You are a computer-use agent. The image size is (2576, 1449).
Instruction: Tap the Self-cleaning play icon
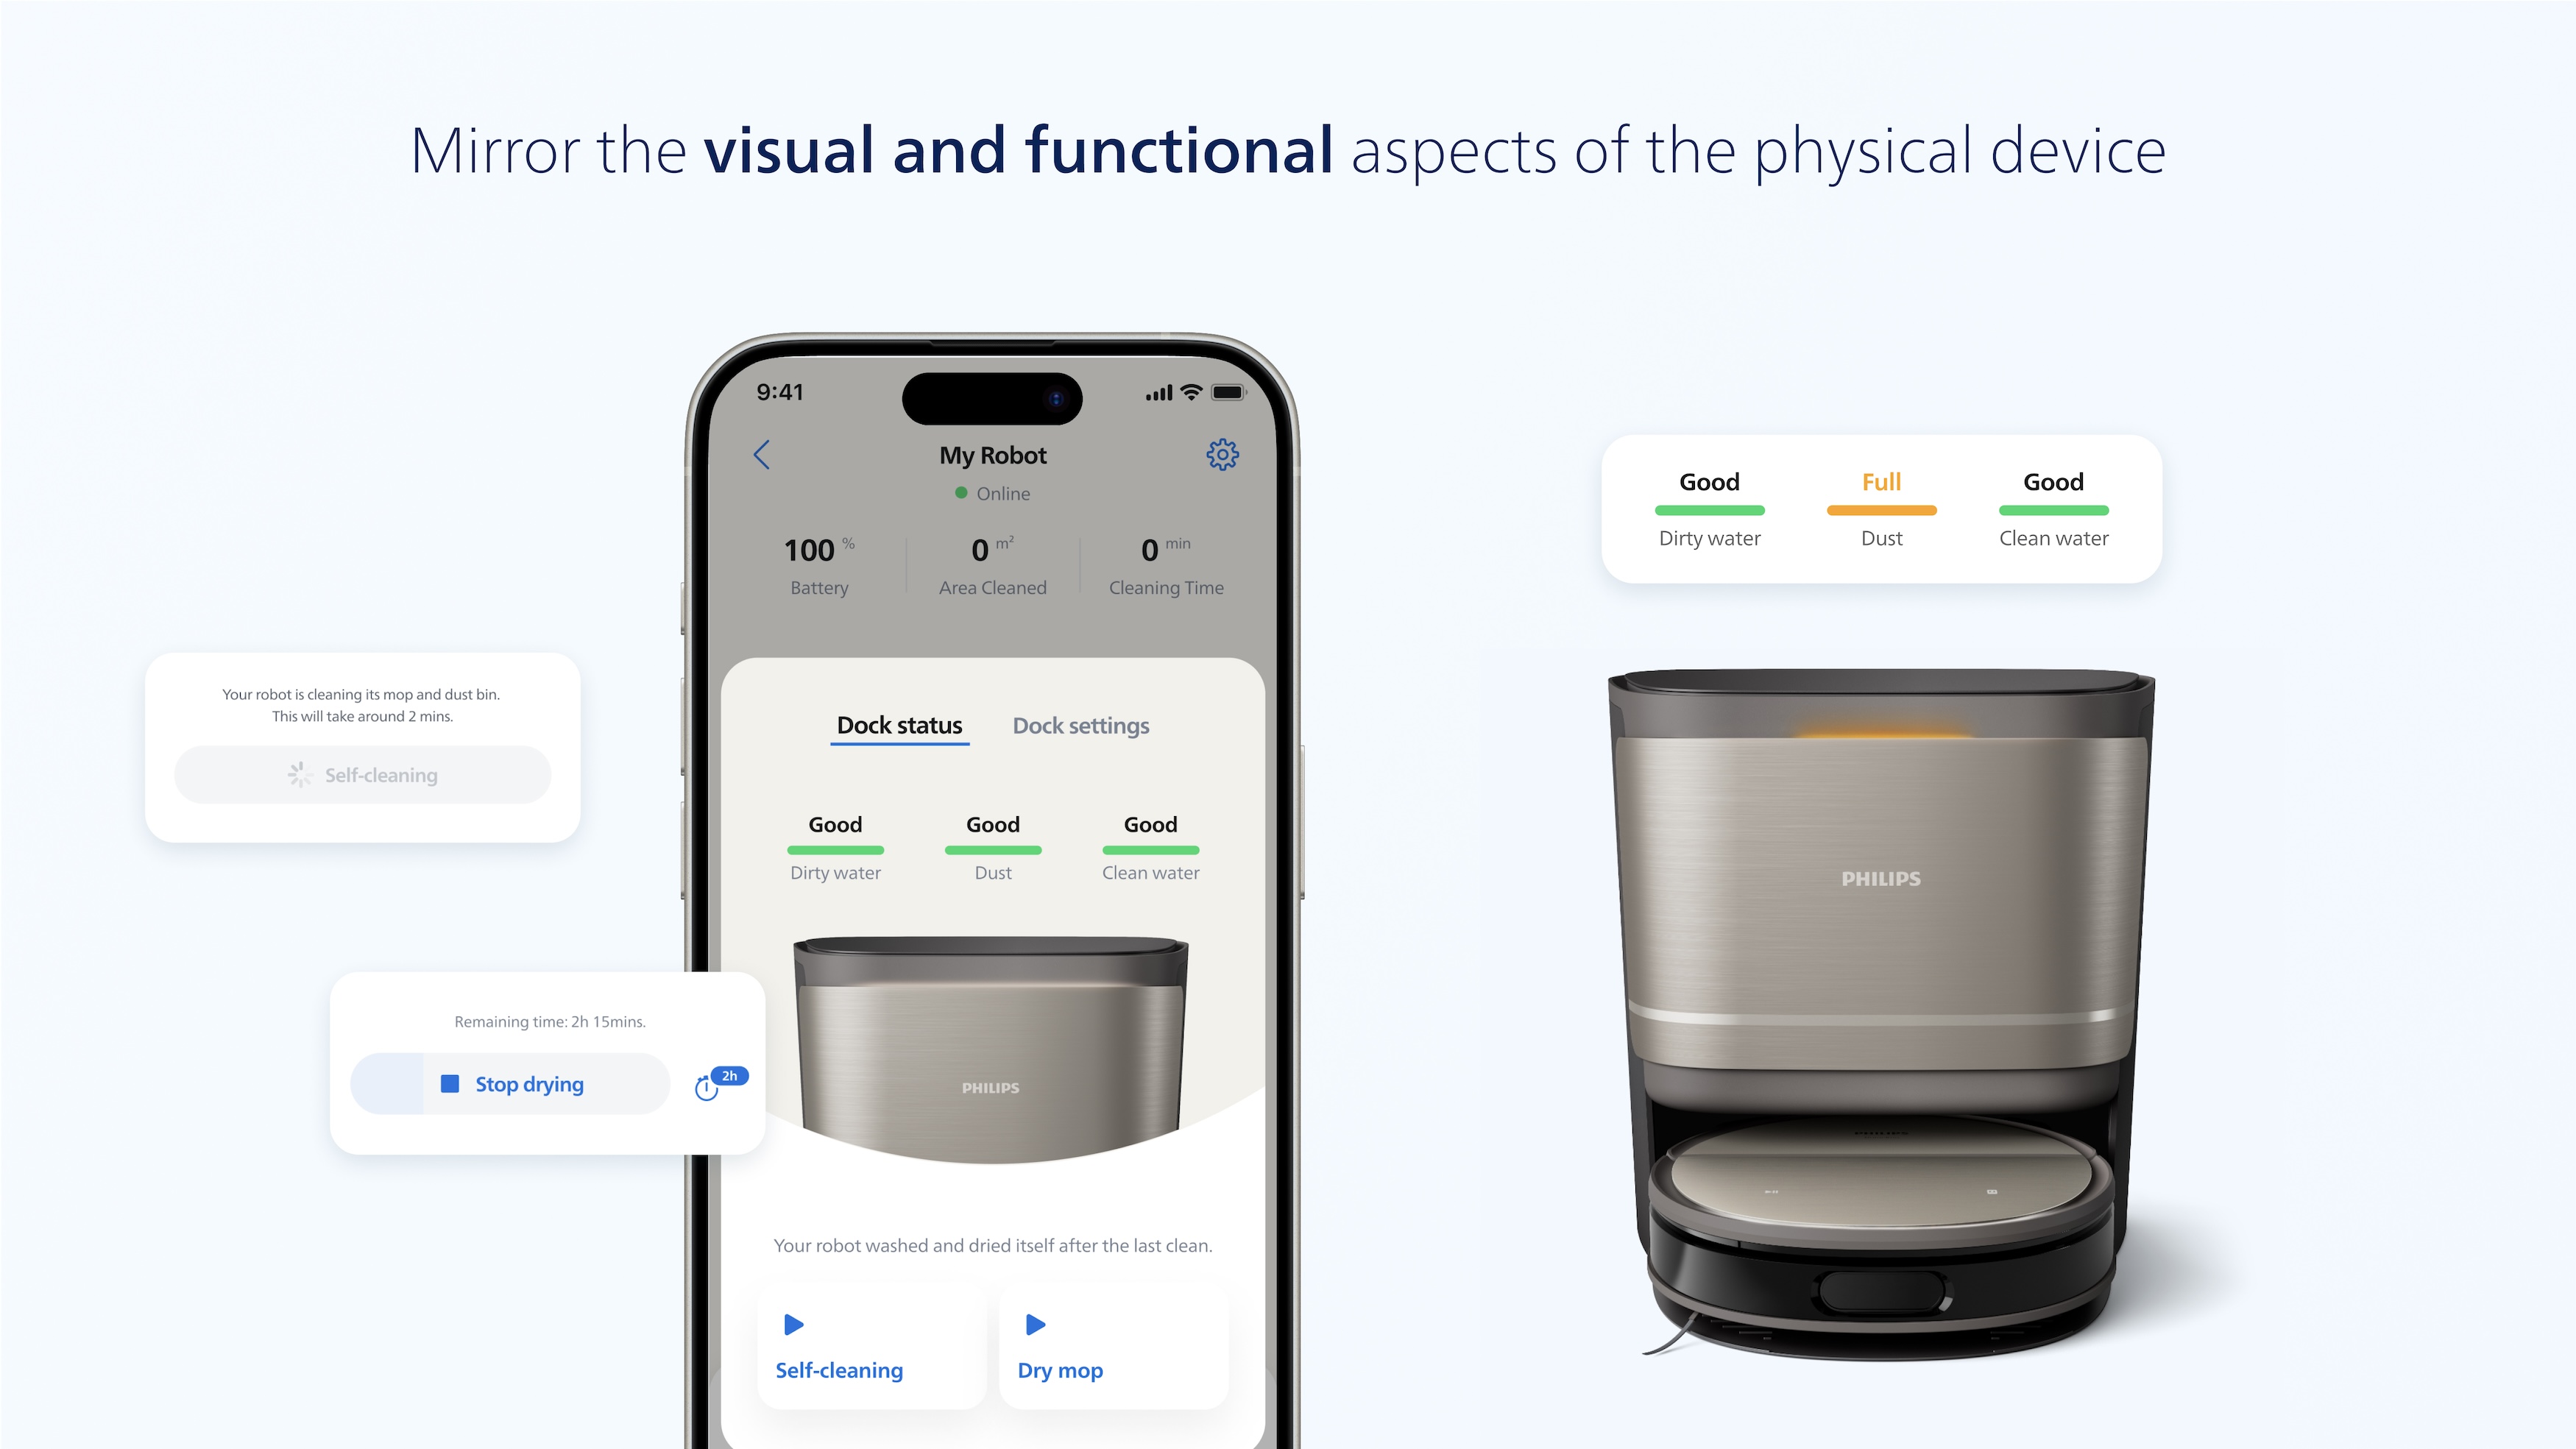pyautogui.click(x=791, y=1323)
